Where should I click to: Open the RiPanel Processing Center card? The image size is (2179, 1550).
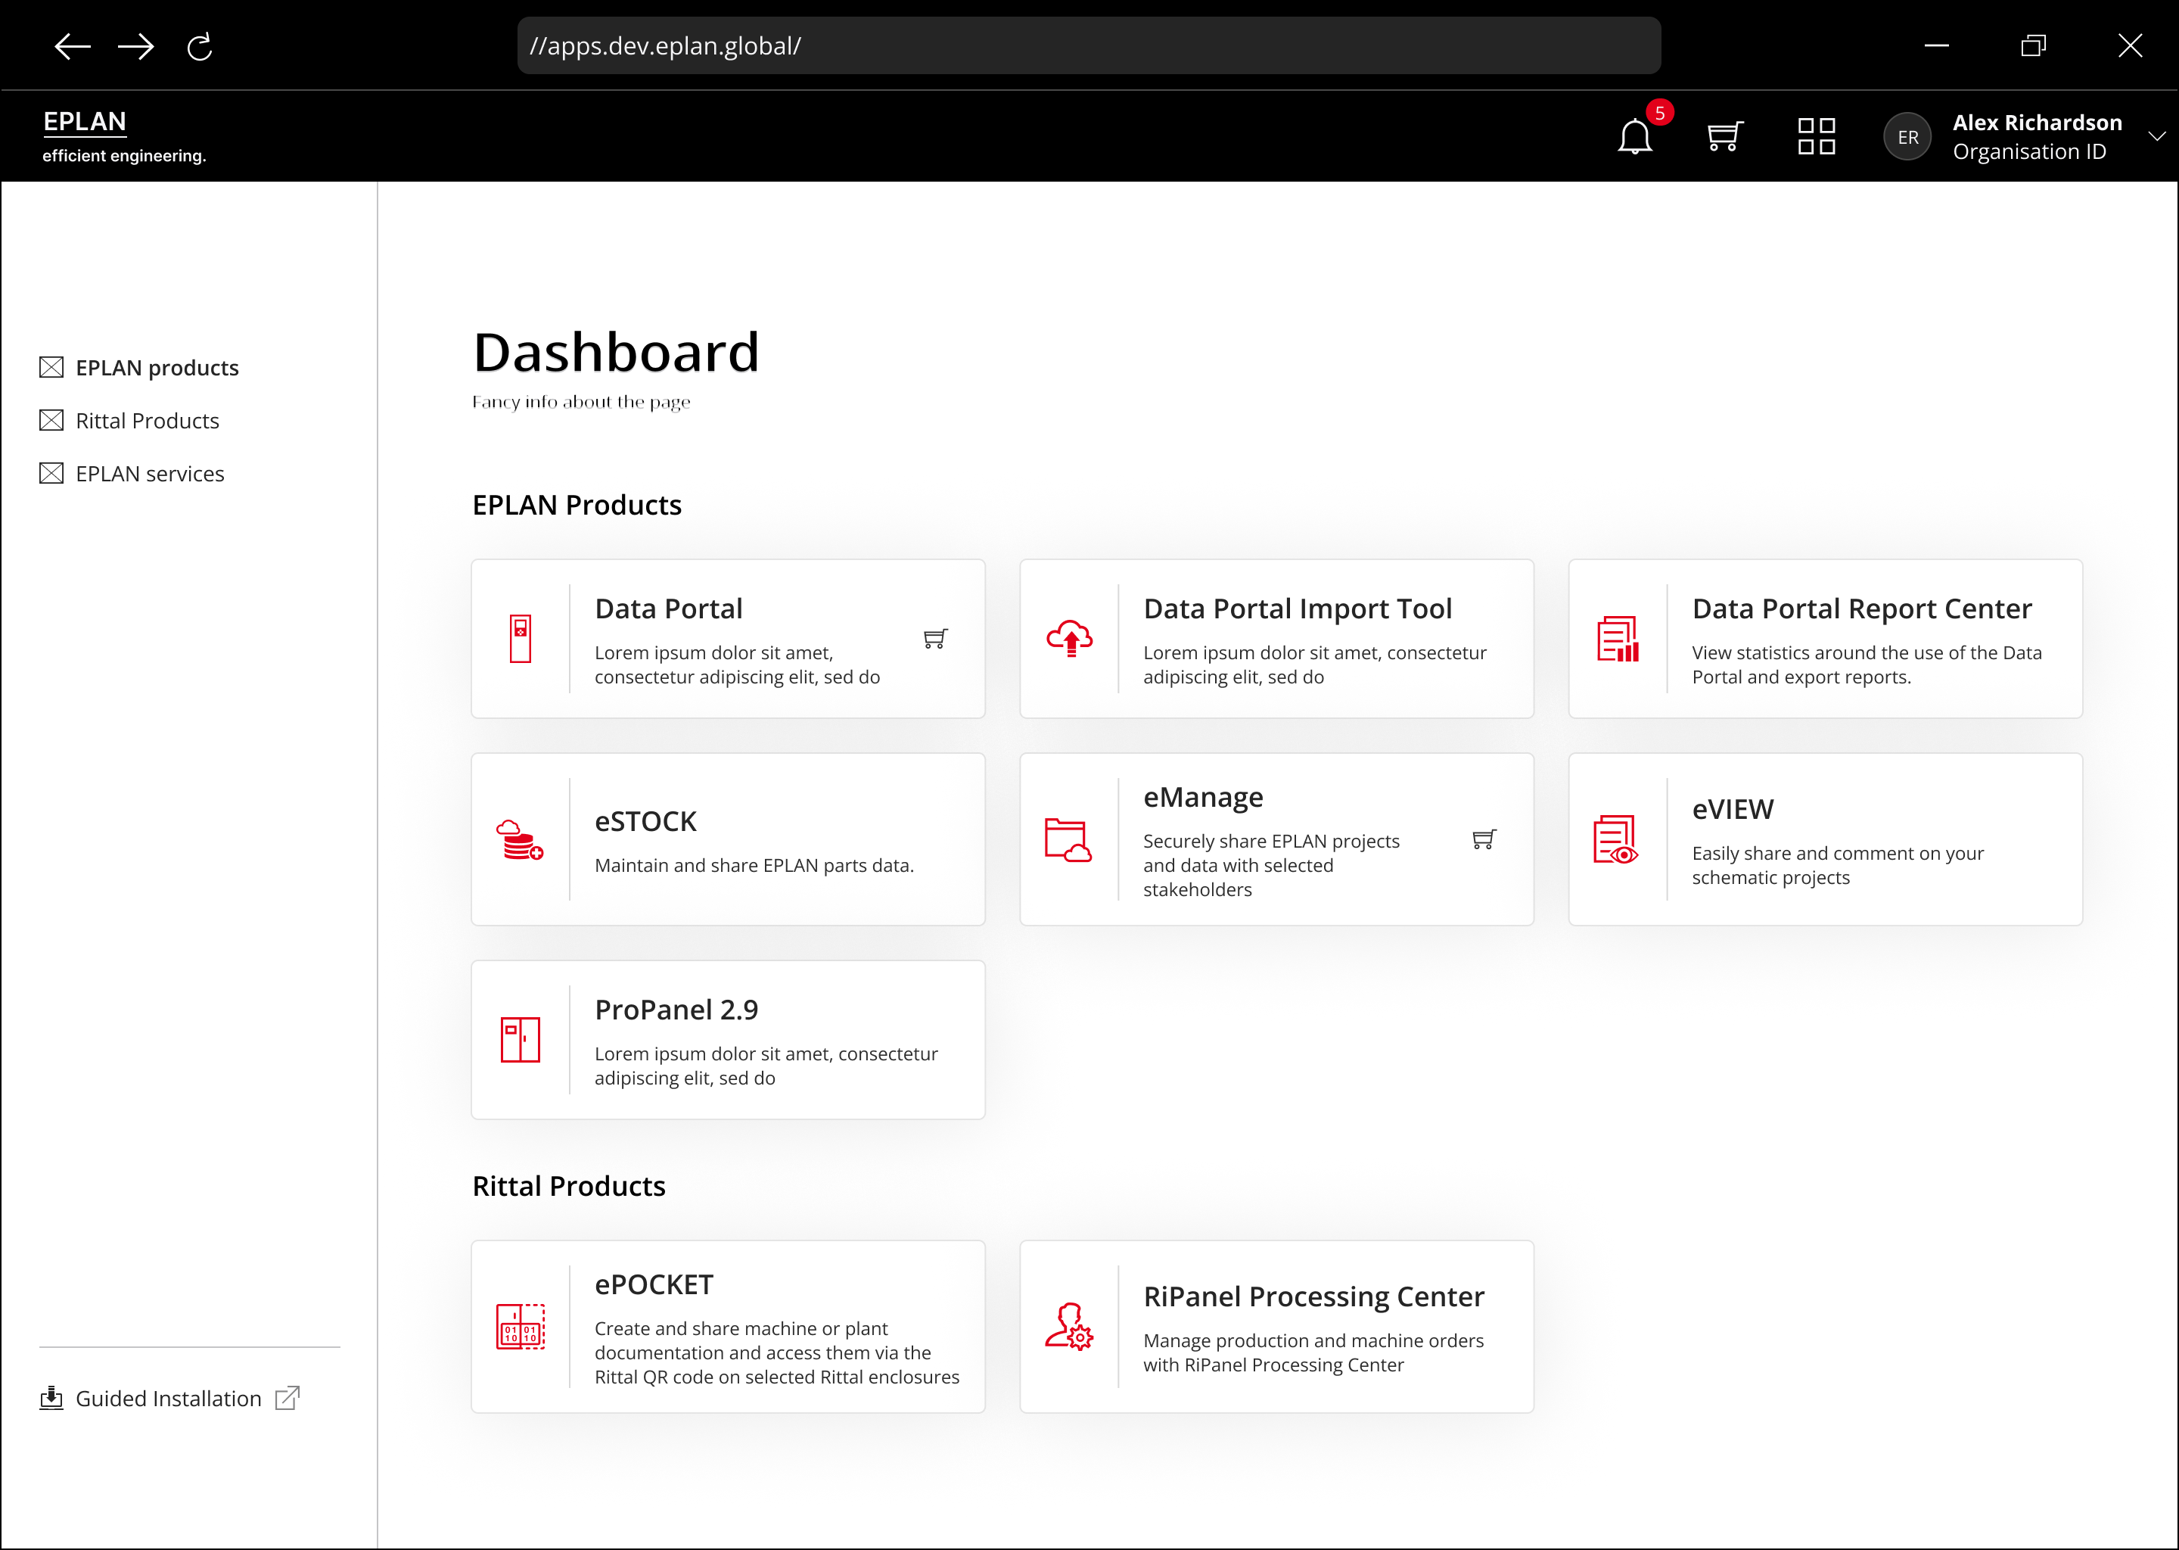pos(1276,1327)
